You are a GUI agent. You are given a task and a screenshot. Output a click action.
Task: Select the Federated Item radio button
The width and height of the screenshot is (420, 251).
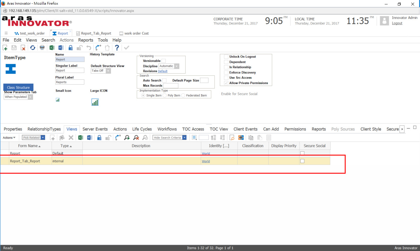(x=183, y=95)
